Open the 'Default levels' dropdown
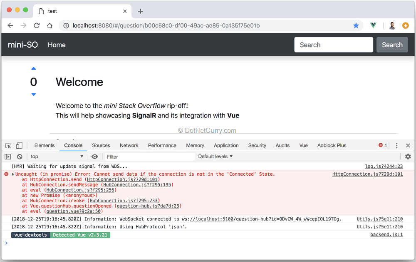The height and width of the screenshot is (262, 416). [x=215, y=157]
